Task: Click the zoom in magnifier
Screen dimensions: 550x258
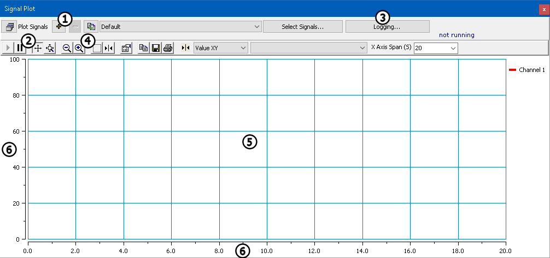Action: click(79, 48)
